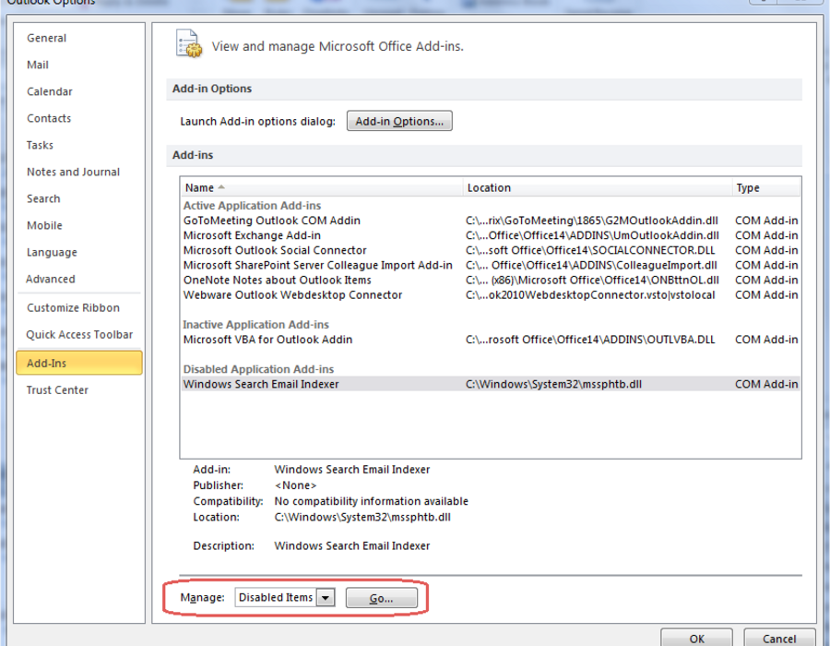This screenshot has height=646, width=830.
Task: Click UmOutlookAddin.dll location path
Action: [592, 235]
